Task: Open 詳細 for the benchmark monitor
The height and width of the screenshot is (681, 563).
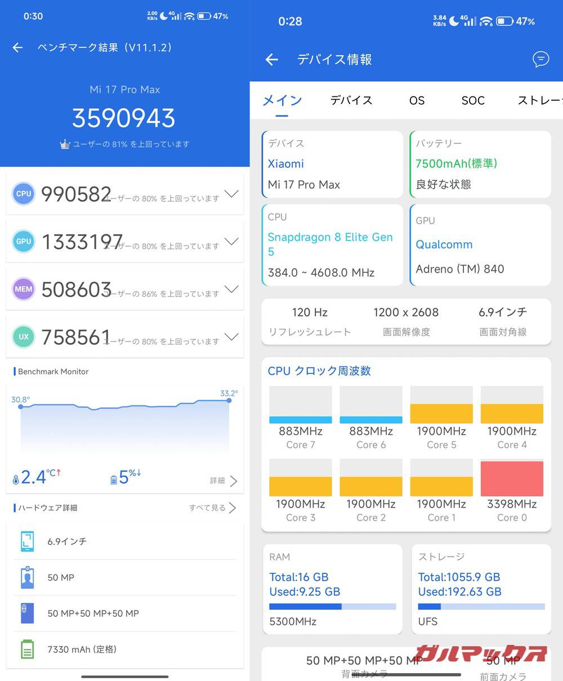Action: tap(224, 480)
